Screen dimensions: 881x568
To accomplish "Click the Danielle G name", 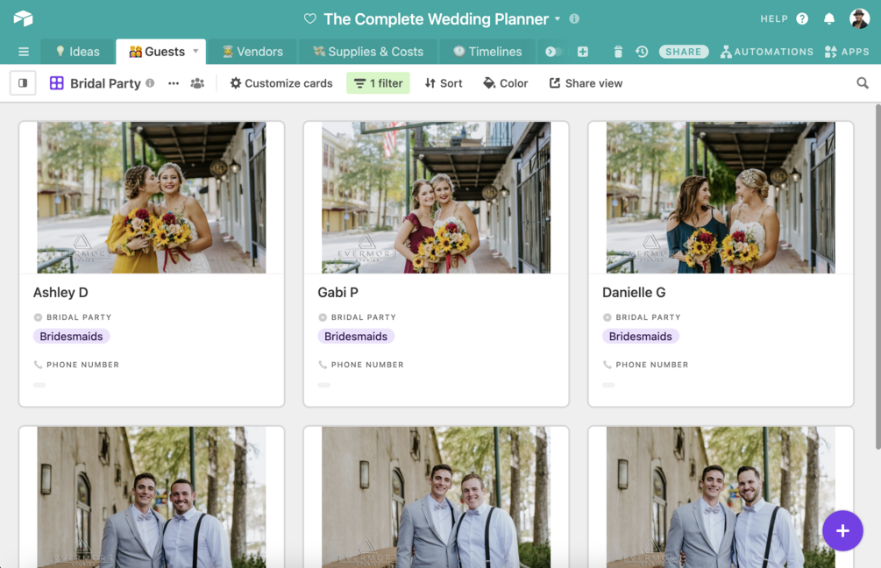I will [x=634, y=292].
